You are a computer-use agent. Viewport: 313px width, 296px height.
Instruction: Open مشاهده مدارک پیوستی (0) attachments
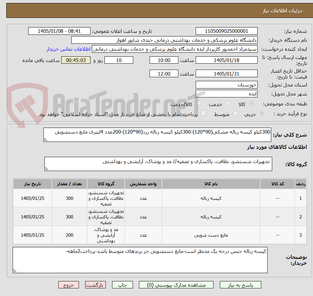(176, 285)
